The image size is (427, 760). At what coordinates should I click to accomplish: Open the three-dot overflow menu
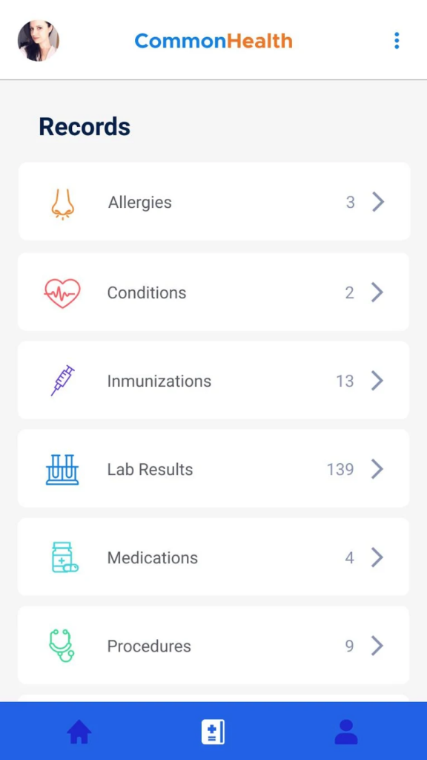397,41
